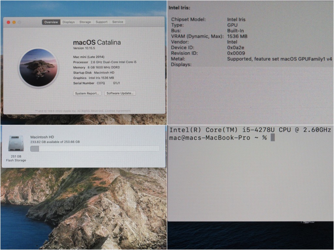Click the Macintosh HD storage usage bar
This screenshot has width=334, height=250.
[x=95, y=148]
